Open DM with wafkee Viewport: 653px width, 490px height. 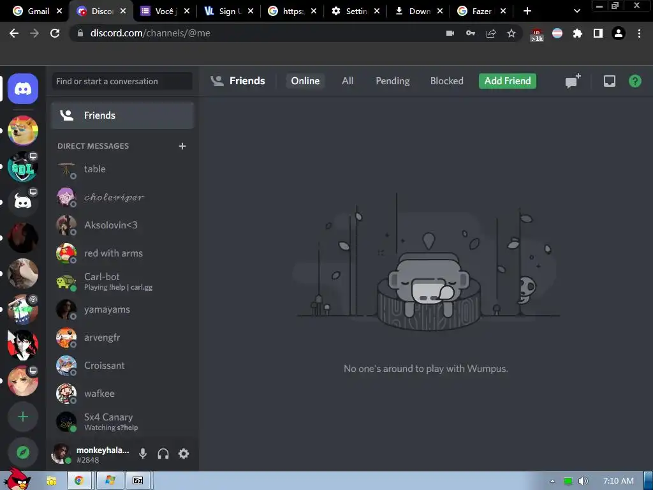pos(123,393)
